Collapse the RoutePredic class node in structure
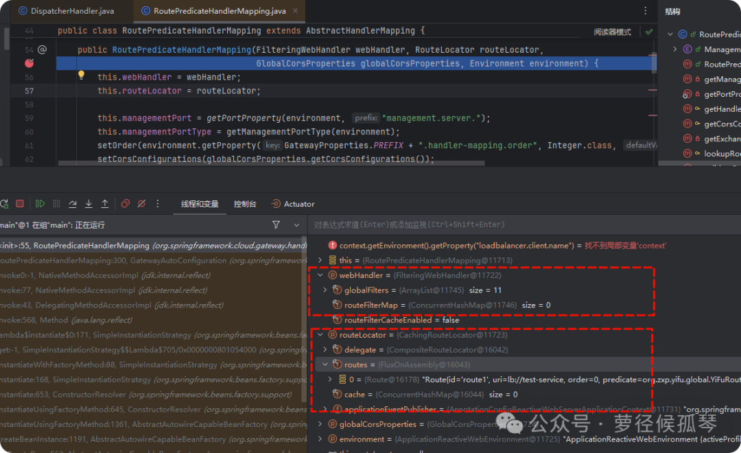 (670, 34)
